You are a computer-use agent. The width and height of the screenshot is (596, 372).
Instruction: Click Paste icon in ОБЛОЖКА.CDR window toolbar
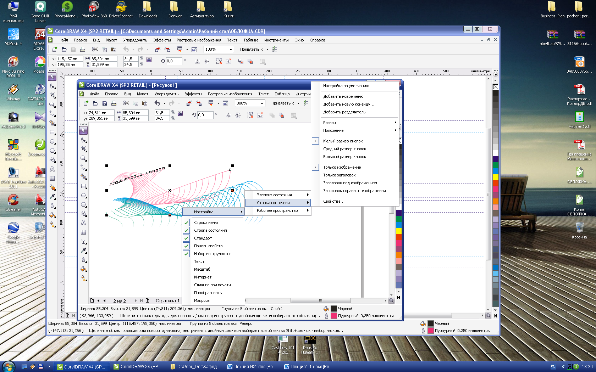(x=113, y=49)
